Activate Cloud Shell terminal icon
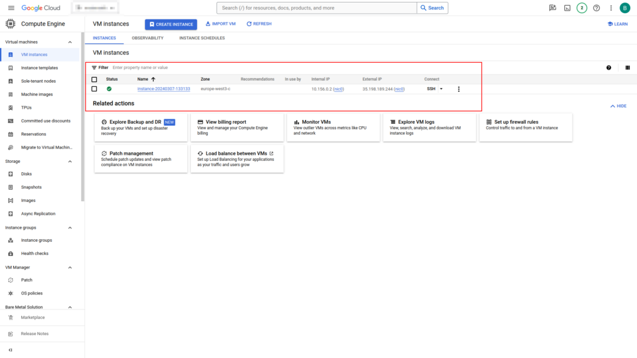The height and width of the screenshot is (358, 637). point(567,8)
